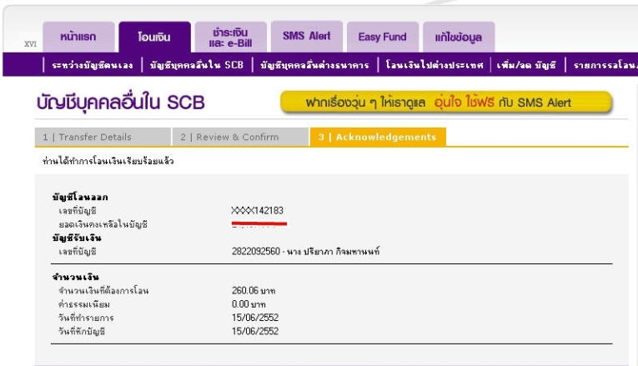Click the ท่านได้ทำการโอนเงินเรียบร้อยแล้ว confirmation message
Screen dimensions: 638x366
tap(108, 161)
